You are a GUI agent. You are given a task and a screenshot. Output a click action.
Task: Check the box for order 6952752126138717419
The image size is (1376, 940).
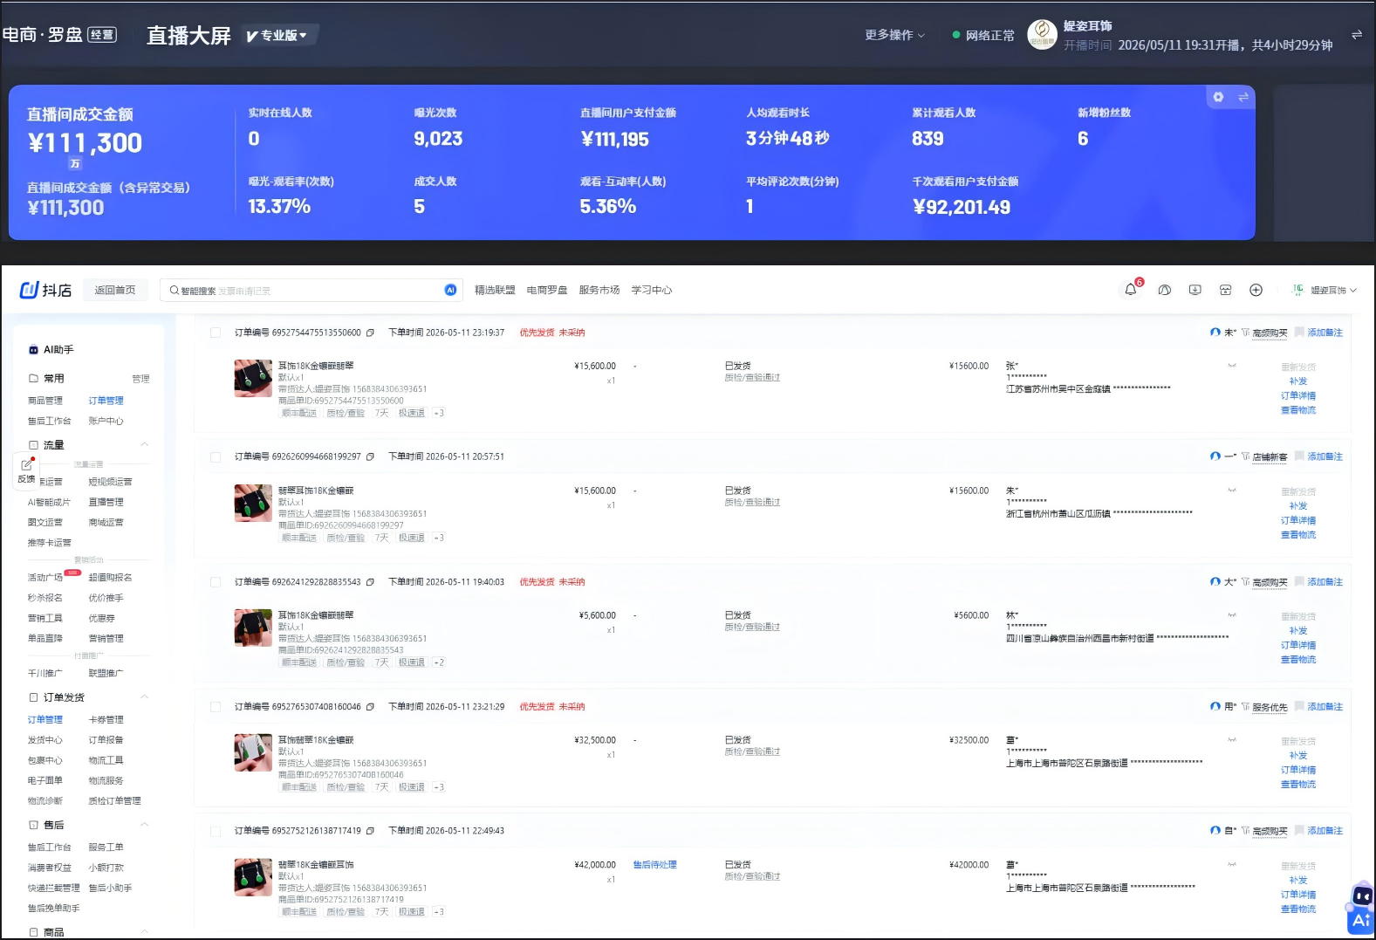216,831
